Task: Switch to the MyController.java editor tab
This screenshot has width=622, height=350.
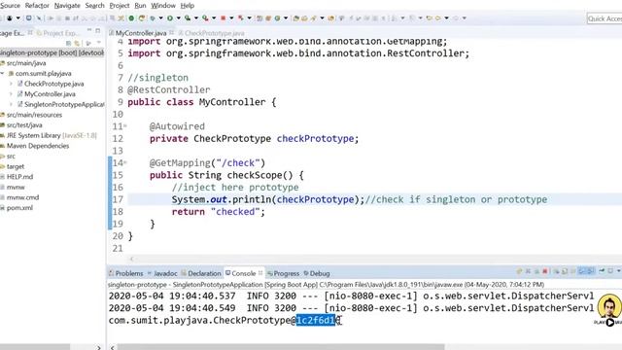Action: 141,33
